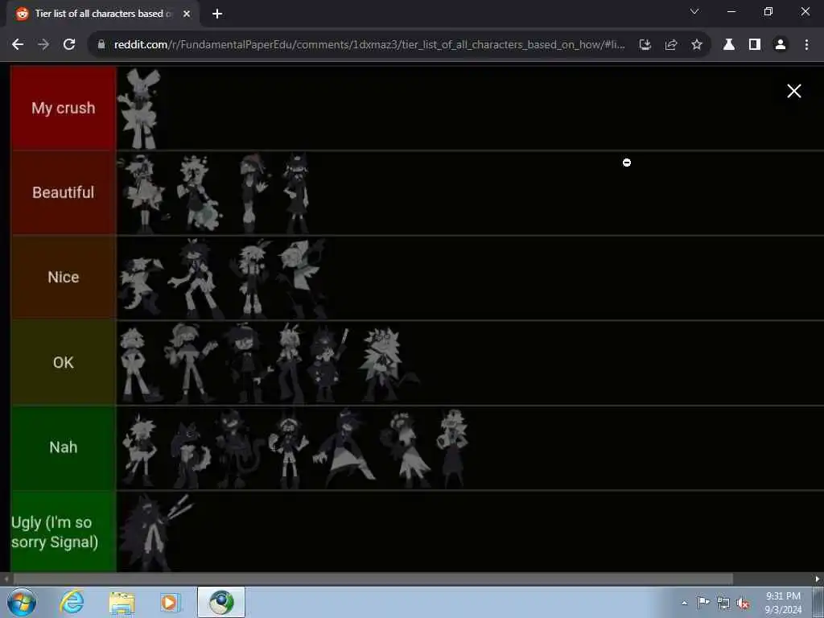Screen dimensions: 824x618
Task: Click the network tray icon
Action: (x=723, y=604)
